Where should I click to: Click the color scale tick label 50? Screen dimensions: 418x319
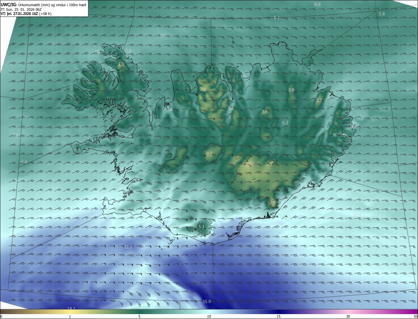[415, 316]
